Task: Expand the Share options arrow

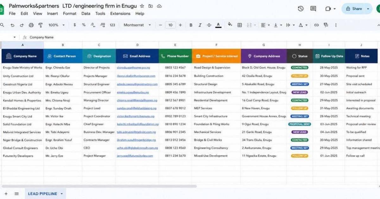Action: 368,9
